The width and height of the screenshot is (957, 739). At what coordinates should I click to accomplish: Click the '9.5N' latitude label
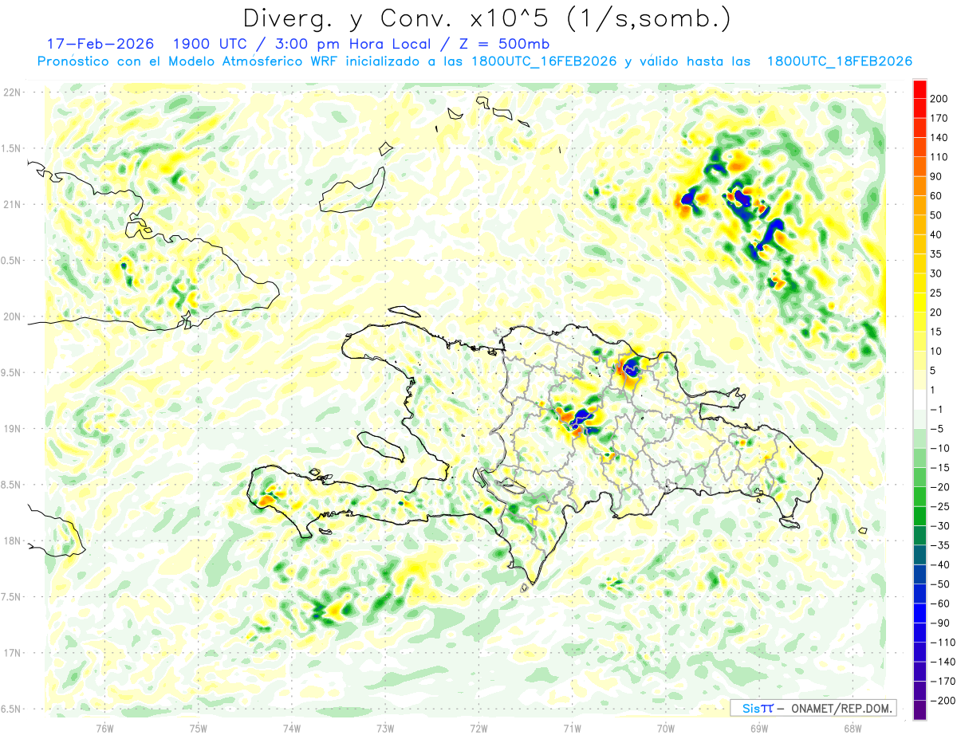(11, 373)
